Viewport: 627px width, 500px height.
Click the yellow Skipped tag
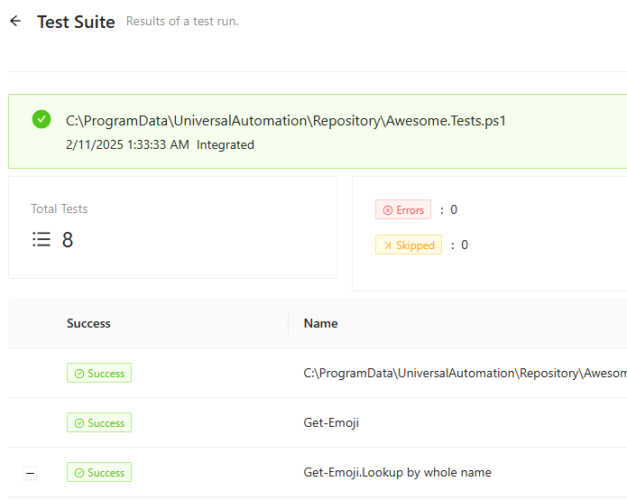[409, 245]
